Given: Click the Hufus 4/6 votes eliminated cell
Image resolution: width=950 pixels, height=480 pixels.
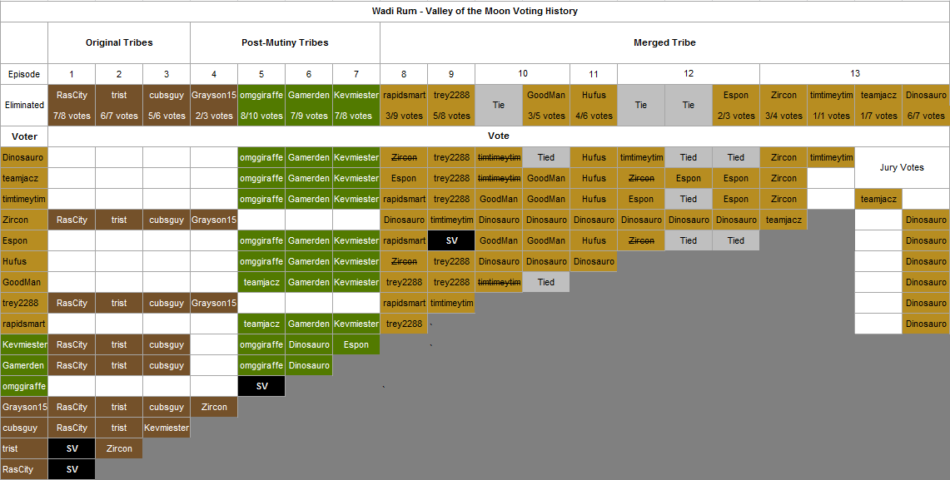Looking at the screenshot, I should tap(593, 105).
